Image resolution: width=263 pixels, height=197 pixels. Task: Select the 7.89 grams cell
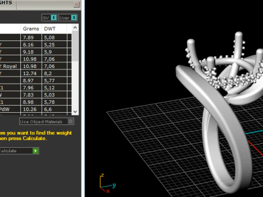click(31, 37)
